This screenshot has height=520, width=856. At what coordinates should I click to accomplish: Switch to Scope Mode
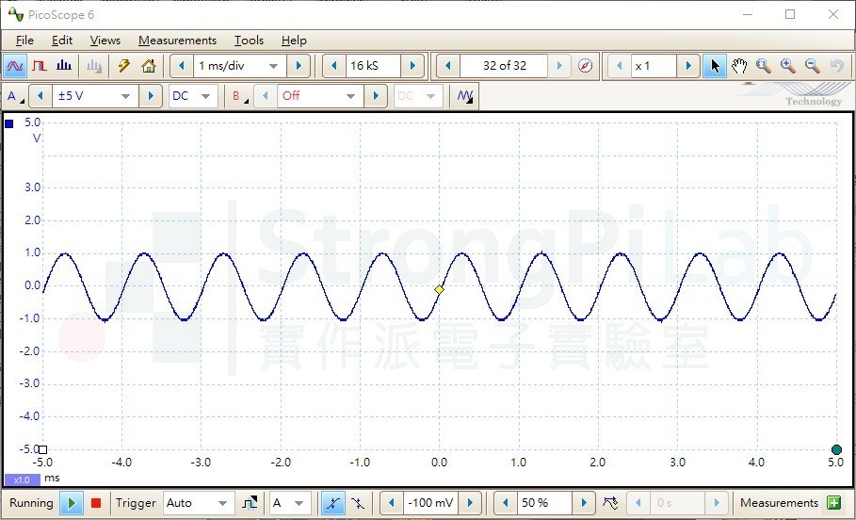coord(15,66)
